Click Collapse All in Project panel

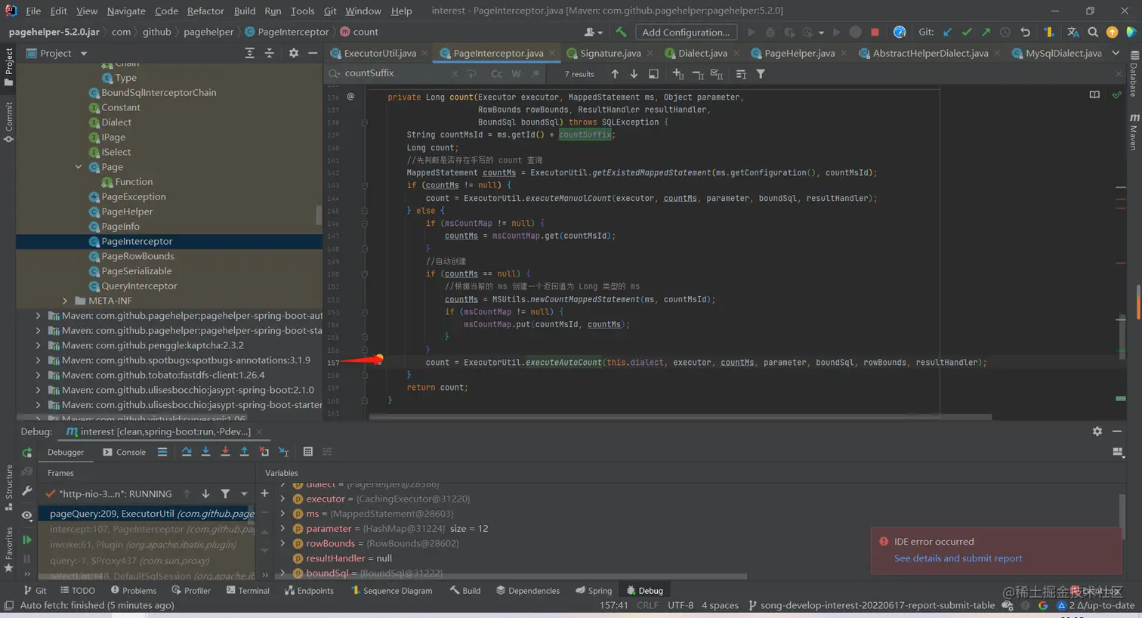point(270,53)
